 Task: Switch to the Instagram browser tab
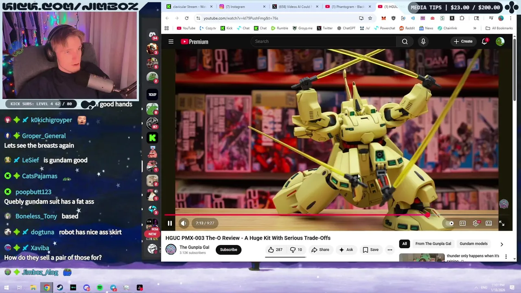point(242,7)
